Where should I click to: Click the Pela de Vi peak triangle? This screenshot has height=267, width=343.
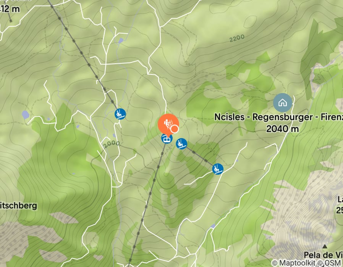(x=325, y=246)
